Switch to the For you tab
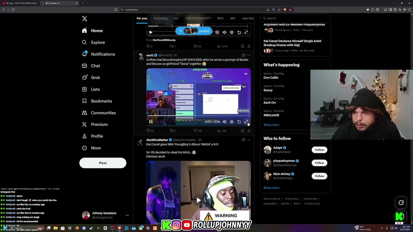The image size is (413, 232). pos(142,18)
